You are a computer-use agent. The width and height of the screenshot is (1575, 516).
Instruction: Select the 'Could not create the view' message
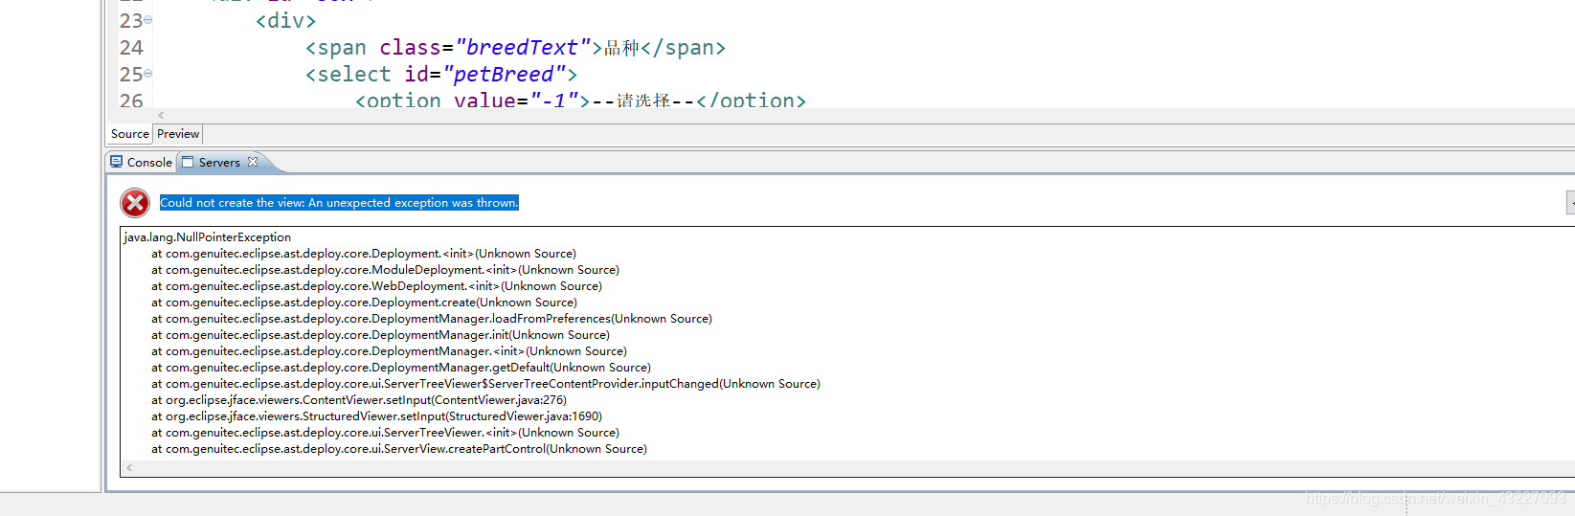click(x=339, y=203)
